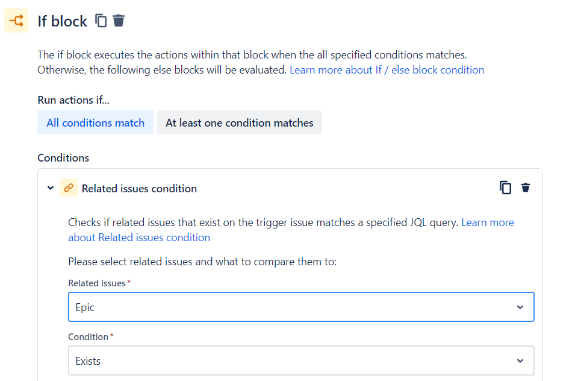Image resolution: width=581 pixels, height=381 pixels.
Task: Click the chevron arrow in the Epic field
Action: [x=520, y=307]
